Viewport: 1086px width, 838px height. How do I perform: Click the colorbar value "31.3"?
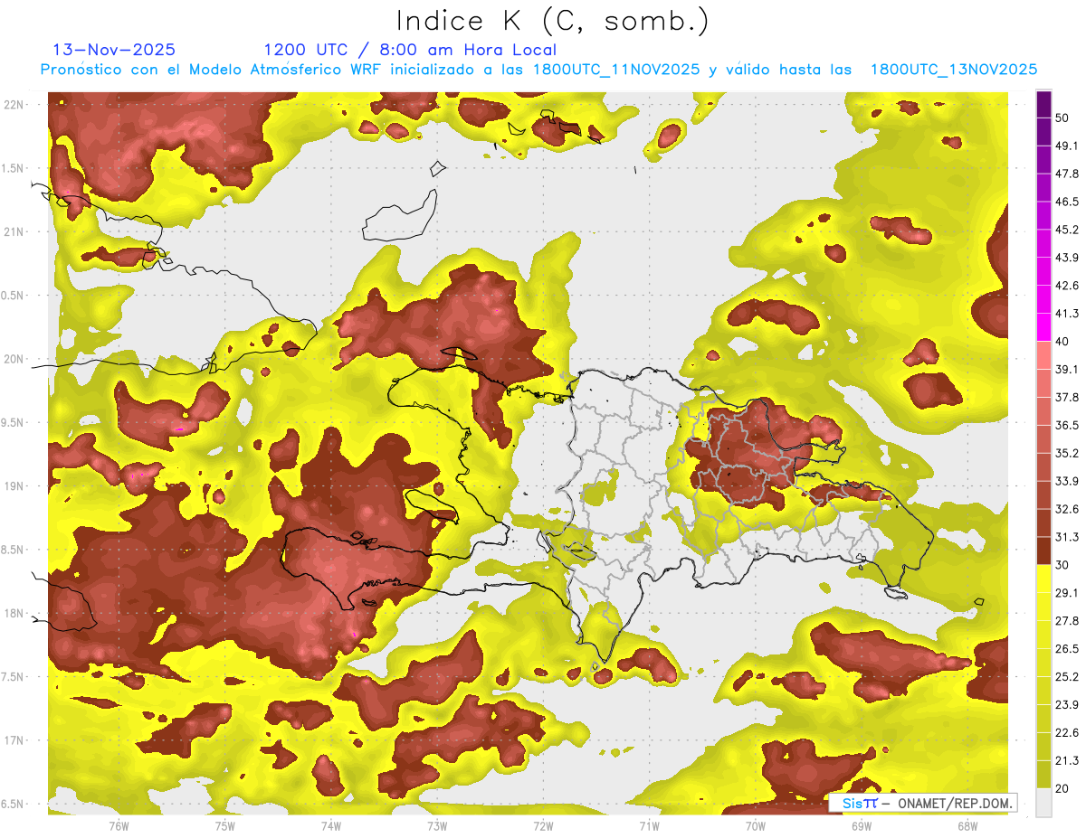tap(1067, 537)
